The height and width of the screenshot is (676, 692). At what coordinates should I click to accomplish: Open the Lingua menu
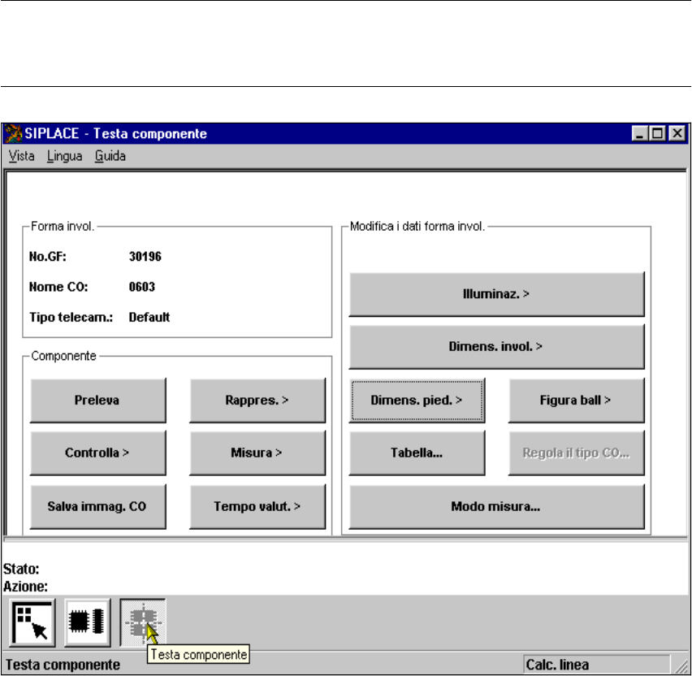pos(64,156)
